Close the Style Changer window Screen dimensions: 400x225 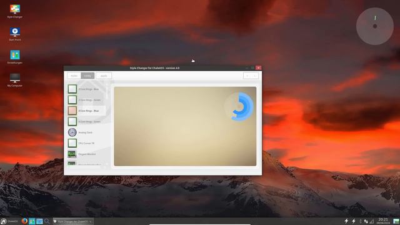pos(258,68)
